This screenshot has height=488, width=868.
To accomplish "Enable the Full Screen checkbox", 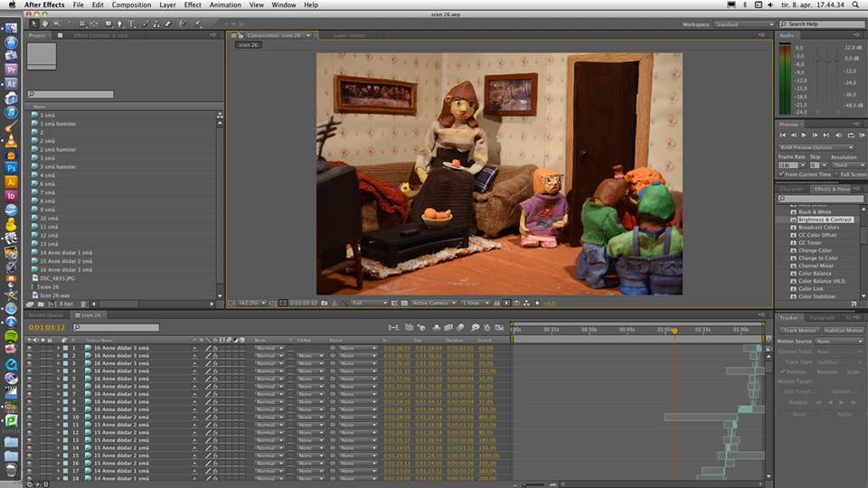I will [835, 174].
